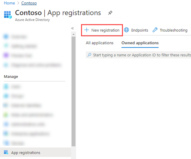
Task: Open the Troubleshooting option
Action: [170, 30]
